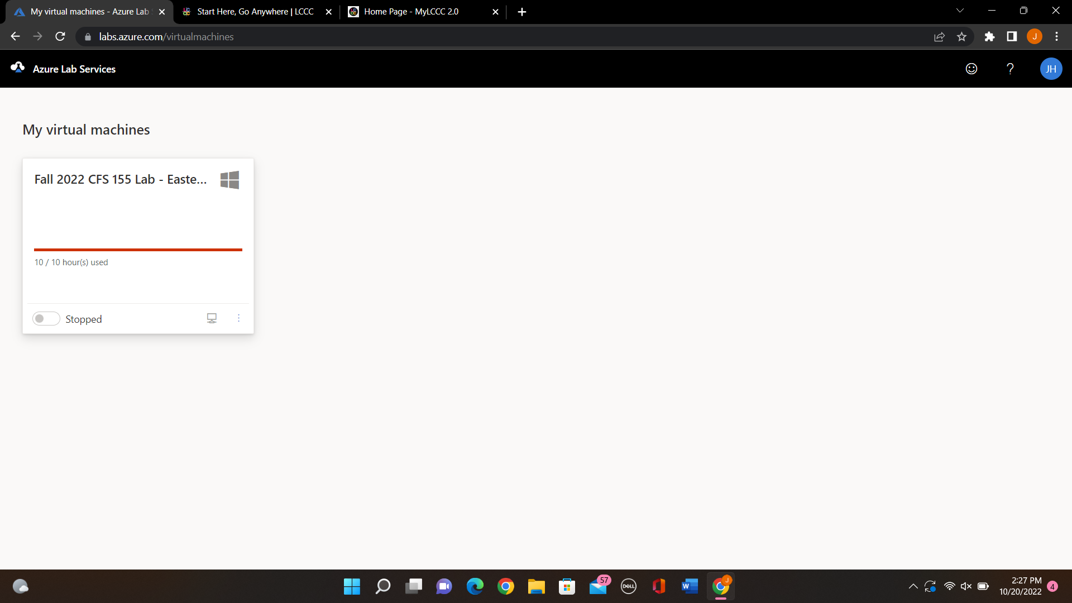Open the browser tab search dropdown

(960, 11)
